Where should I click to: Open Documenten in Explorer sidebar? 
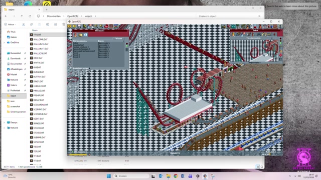click(x=16, y=63)
